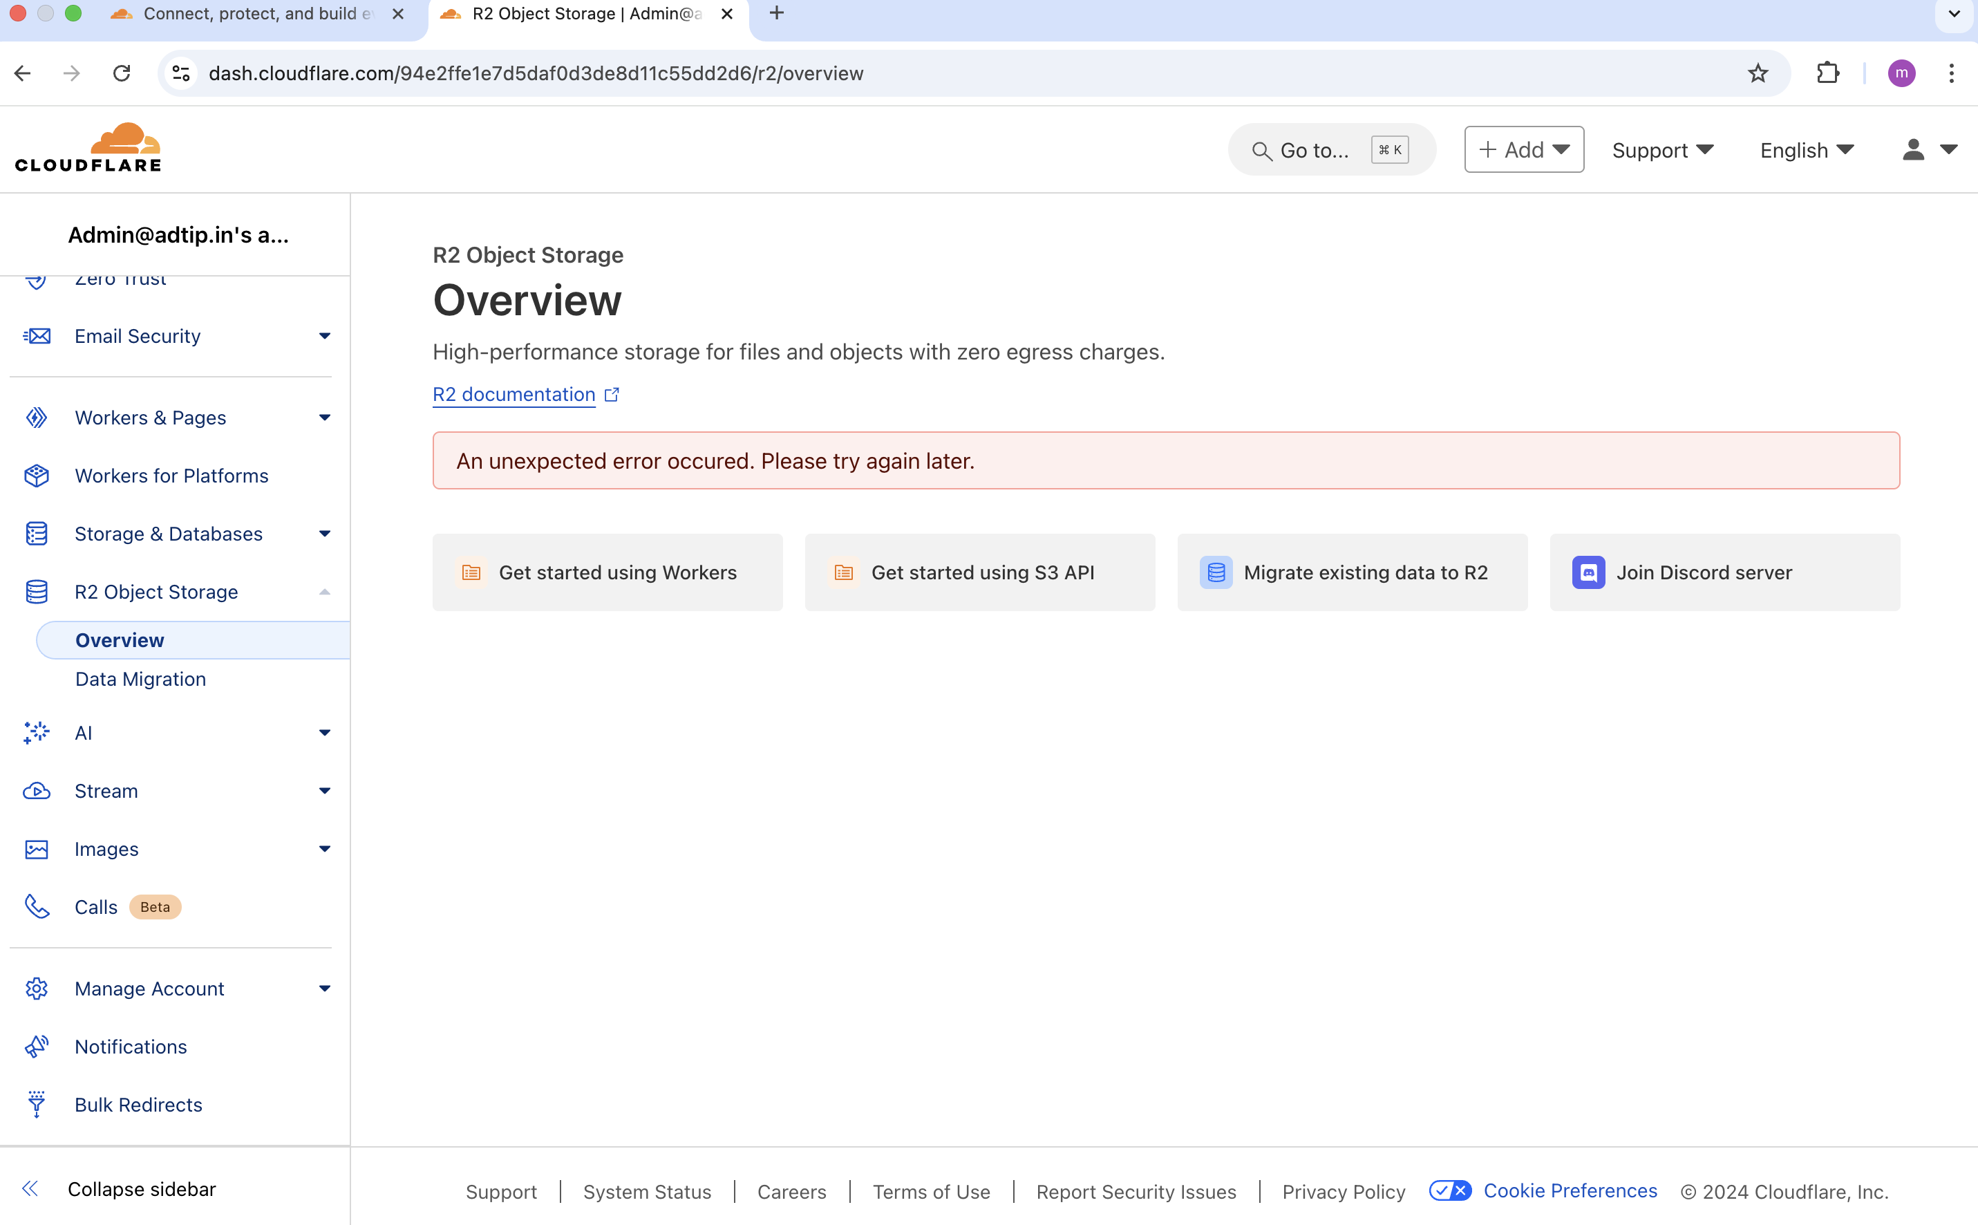The height and width of the screenshot is (1225, 1978).
Task: Open the Add dropdown button
Action: [x=1524, y=150]
